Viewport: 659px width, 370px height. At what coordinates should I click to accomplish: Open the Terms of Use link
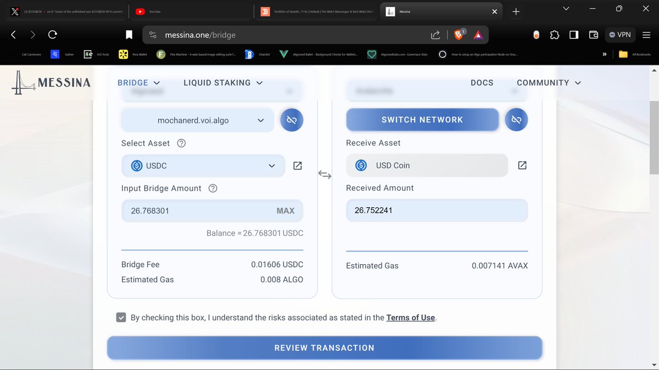coord(411,317)
